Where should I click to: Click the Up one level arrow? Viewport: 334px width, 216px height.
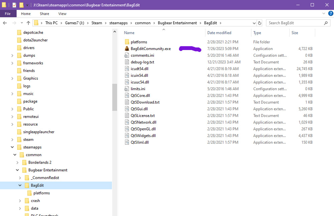pyautogui.click(x=28, y=23)
